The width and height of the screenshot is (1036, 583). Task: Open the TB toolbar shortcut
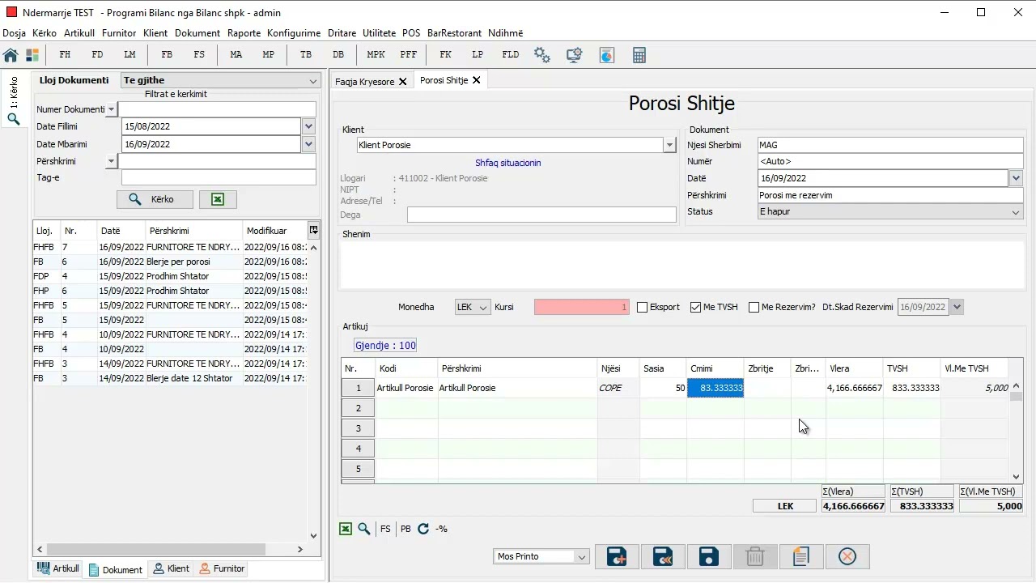[x=306, y=55]
